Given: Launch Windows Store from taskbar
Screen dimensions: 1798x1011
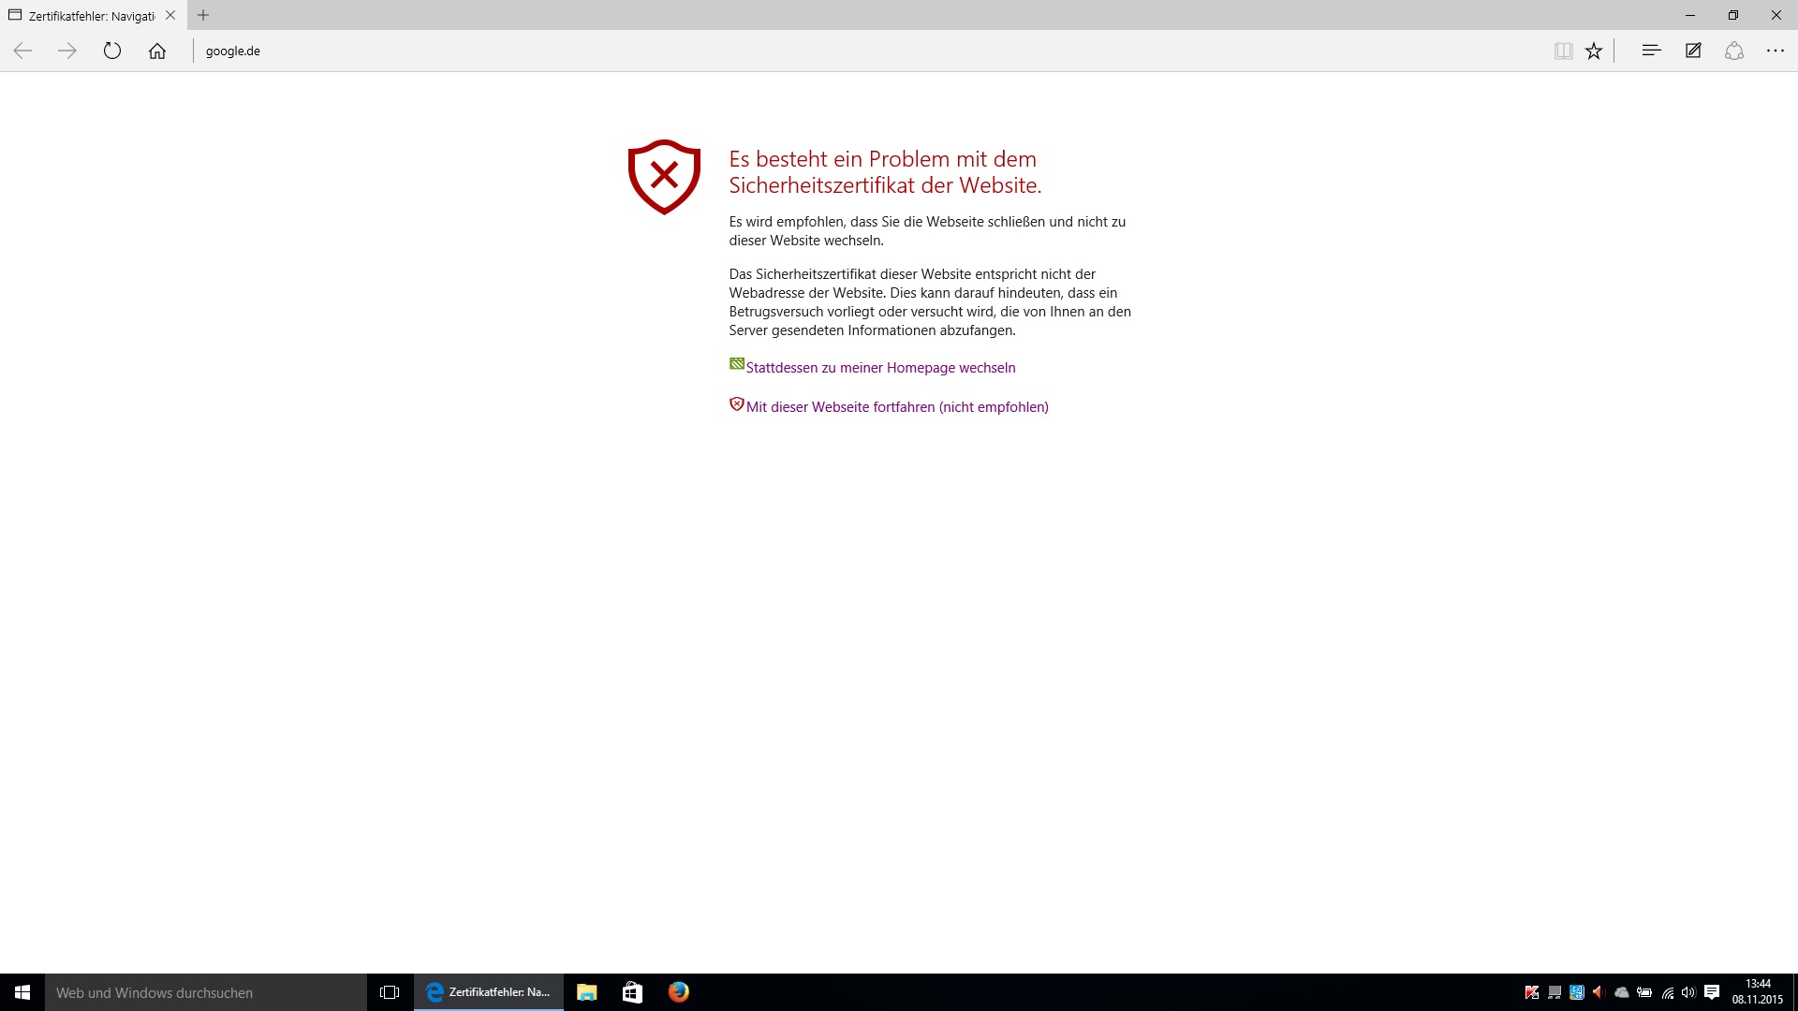Looking at the screenshot, I should (632, 992).
